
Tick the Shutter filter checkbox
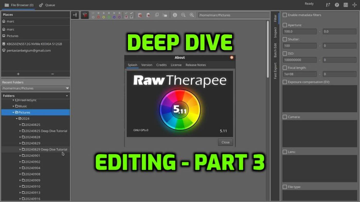point(285,39)
